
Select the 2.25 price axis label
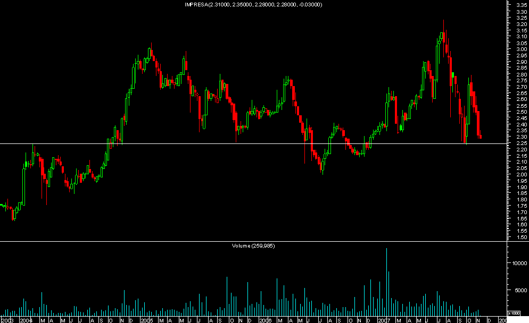[522, 143]
